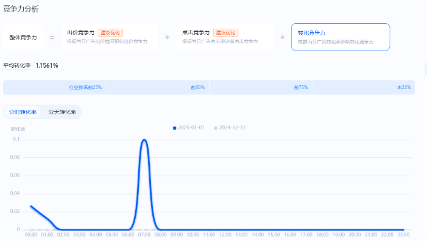427x241 pixels.
Task: Click the chart peak at 07:00
Action: (144, 140)
